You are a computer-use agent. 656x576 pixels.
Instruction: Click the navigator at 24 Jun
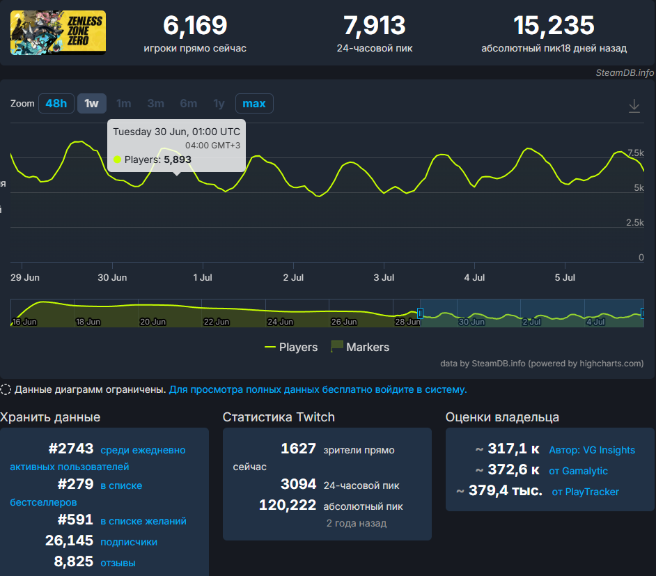pyautogui.click(x=281, y=322)
